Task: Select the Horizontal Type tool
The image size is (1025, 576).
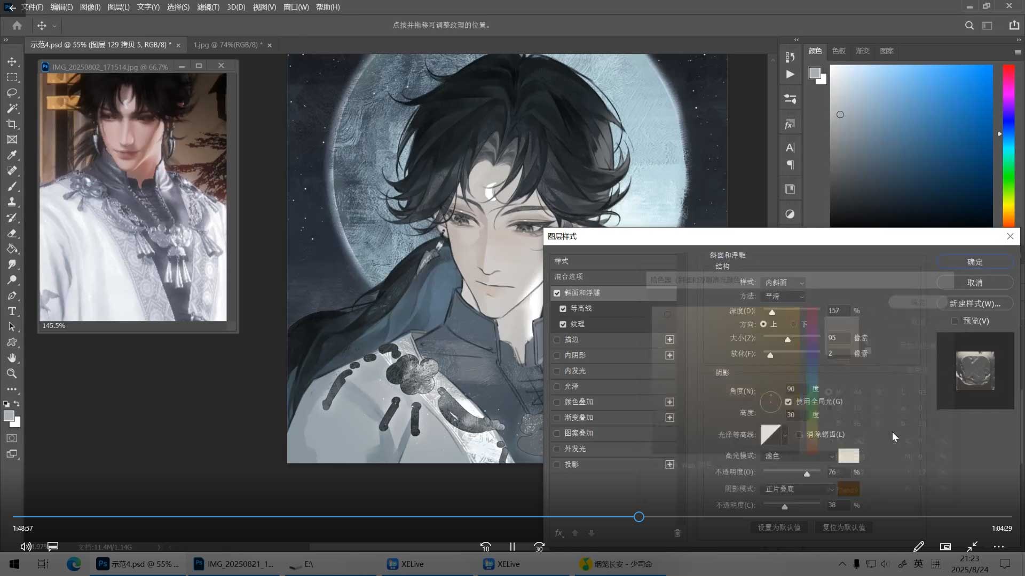Action: 12,311
